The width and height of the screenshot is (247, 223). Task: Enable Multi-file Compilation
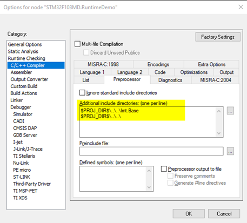[77, 44]
